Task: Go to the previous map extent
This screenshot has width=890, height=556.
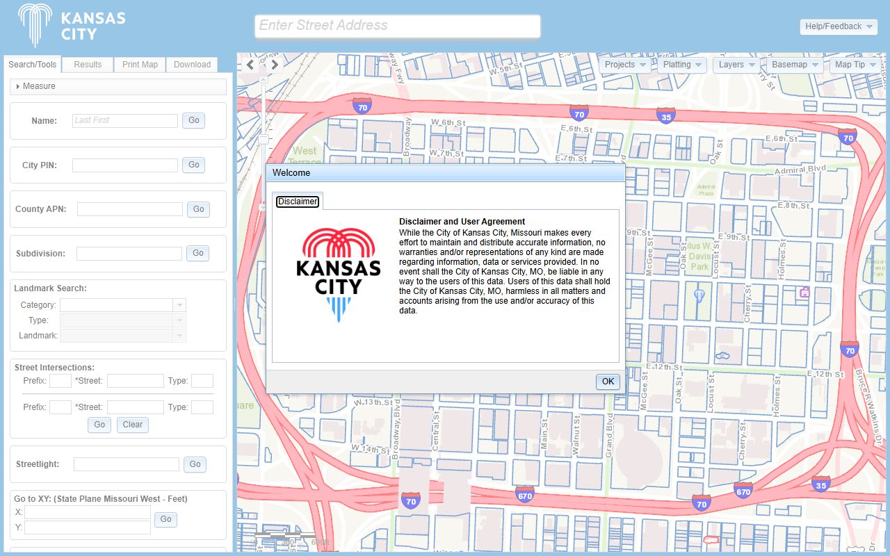Action: click(x=250, y=65)
